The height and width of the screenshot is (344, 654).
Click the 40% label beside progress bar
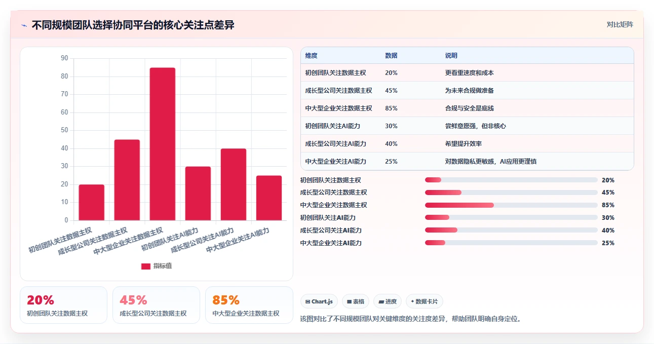pos(608,231)
